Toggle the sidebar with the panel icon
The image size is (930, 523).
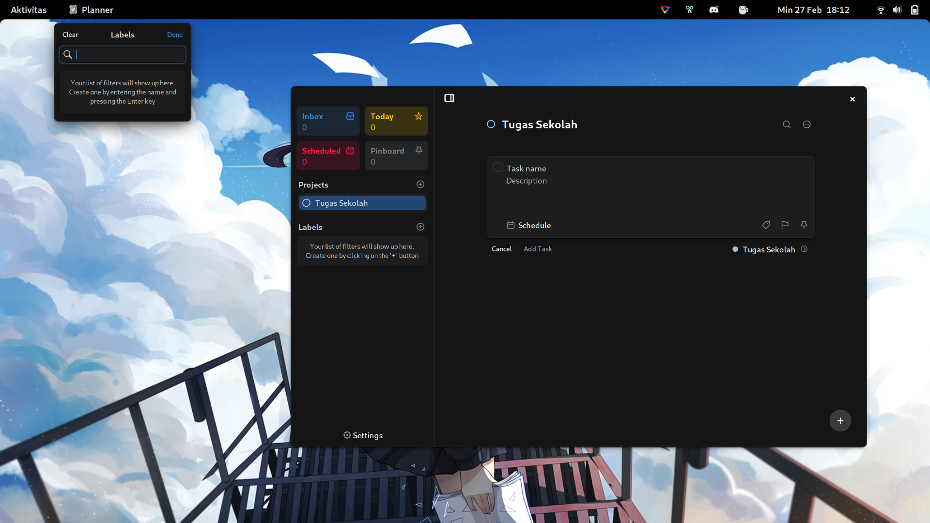pyautogui.click(x=449, y=98)
